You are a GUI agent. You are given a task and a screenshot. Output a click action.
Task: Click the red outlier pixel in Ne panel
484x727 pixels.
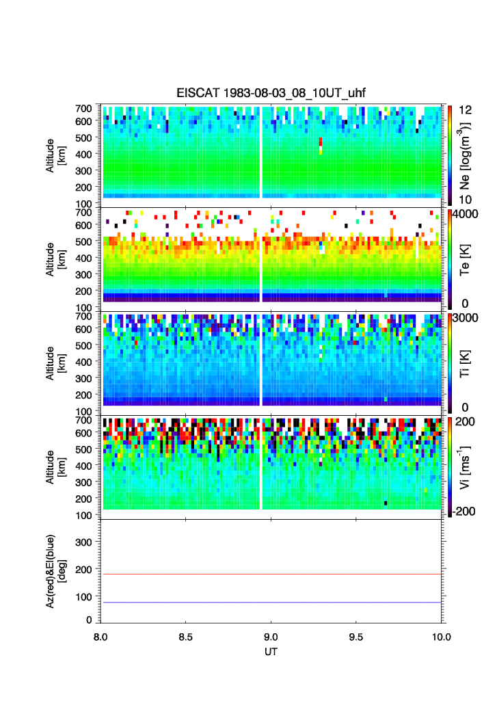(321, 143)
